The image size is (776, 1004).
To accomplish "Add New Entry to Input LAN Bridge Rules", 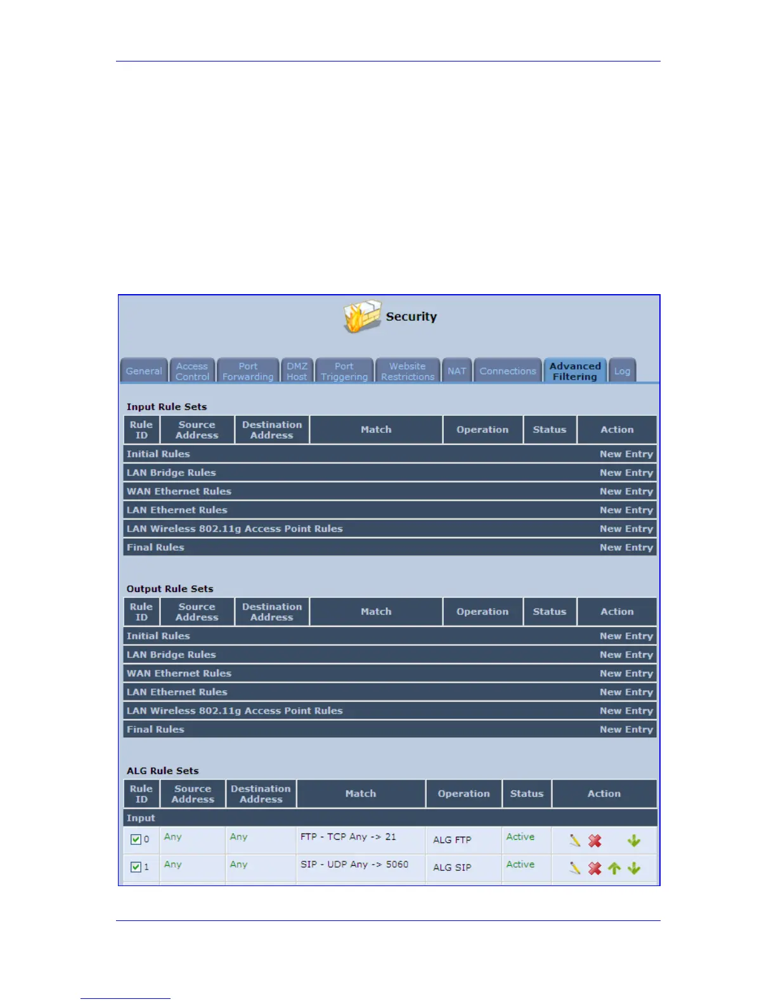I will click(626, 472).
